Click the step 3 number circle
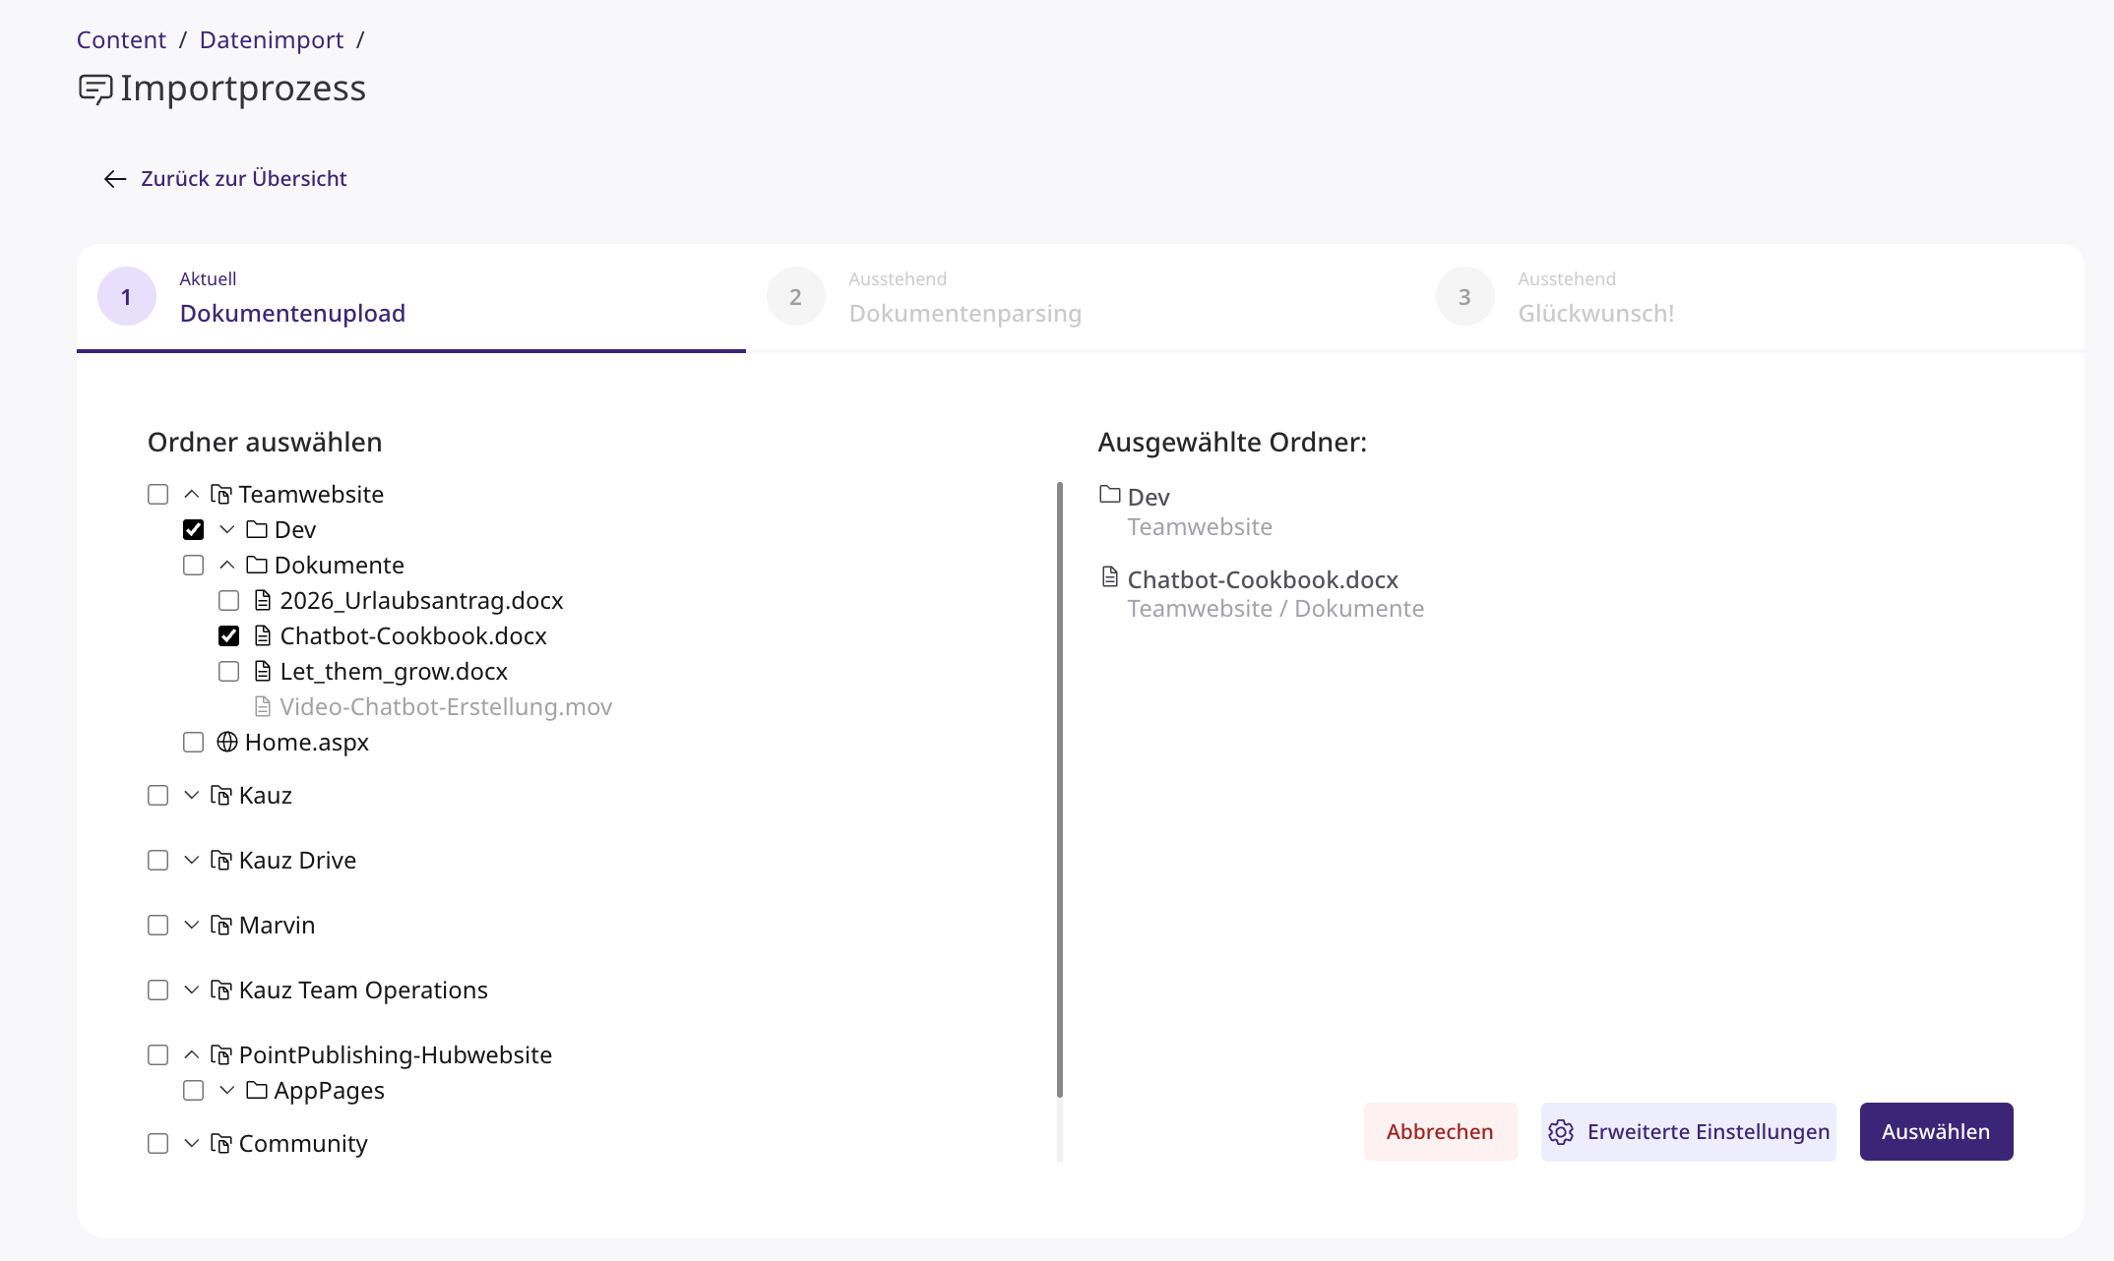This screenshot has width=2114, height=1261. pos(1464,296)
